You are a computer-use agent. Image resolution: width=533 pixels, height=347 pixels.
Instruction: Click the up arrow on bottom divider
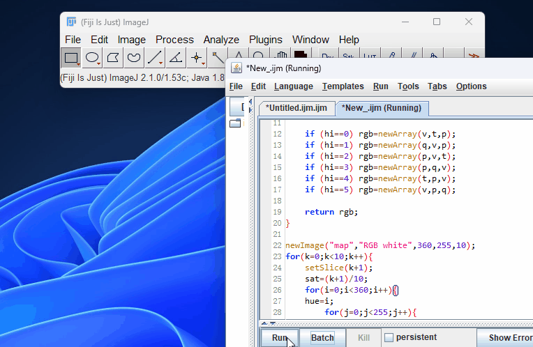point(264,323)
